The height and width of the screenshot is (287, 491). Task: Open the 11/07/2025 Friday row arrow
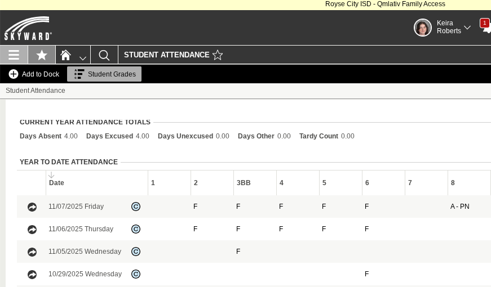[32, 207]
